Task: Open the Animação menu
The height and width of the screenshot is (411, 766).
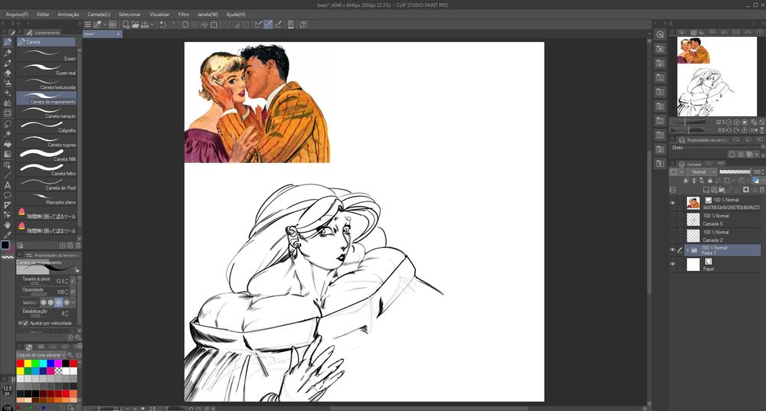Action: pos(68,14)
